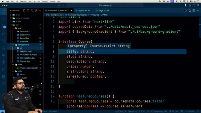Click the New Folder icon in Explorer
The width and height of the screenshot is (201, 113).
[x=28, y=10]
